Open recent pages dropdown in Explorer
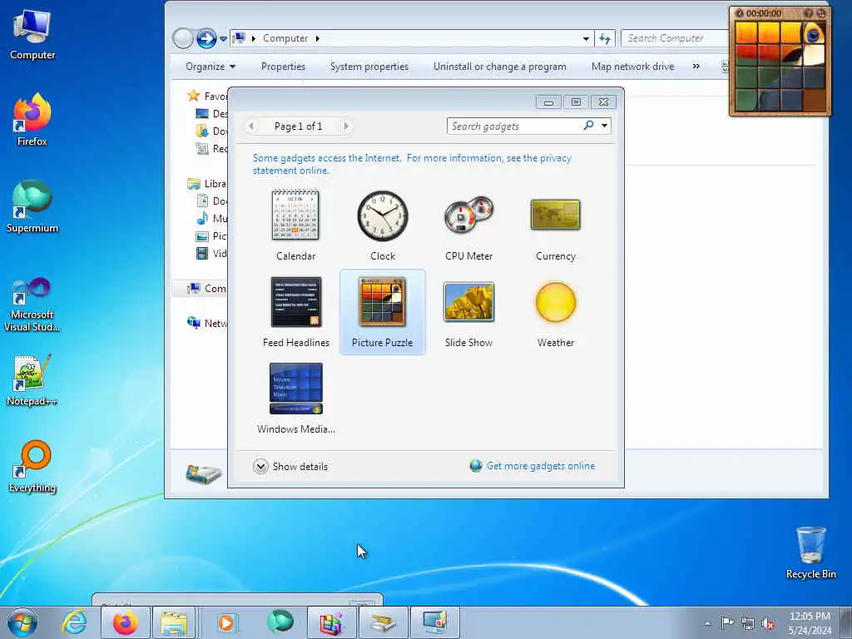Image resolution: width=852 pixels, height=639 pixels. (x=223, y=38)
